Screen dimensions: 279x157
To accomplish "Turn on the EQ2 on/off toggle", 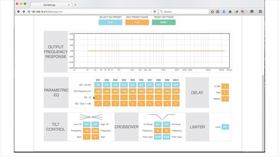I will (x=106, y=85).
